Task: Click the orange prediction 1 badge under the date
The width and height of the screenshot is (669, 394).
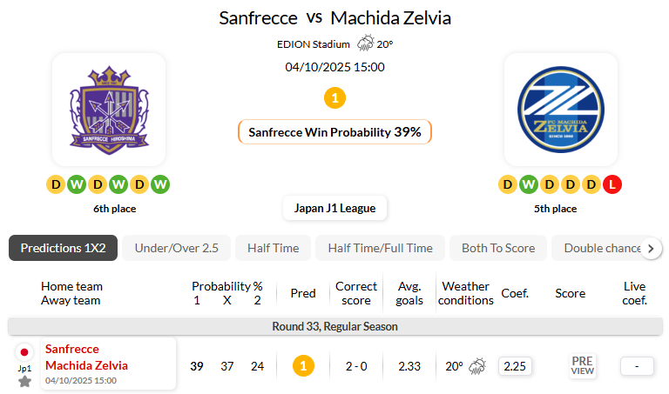Action: [334, 98]
